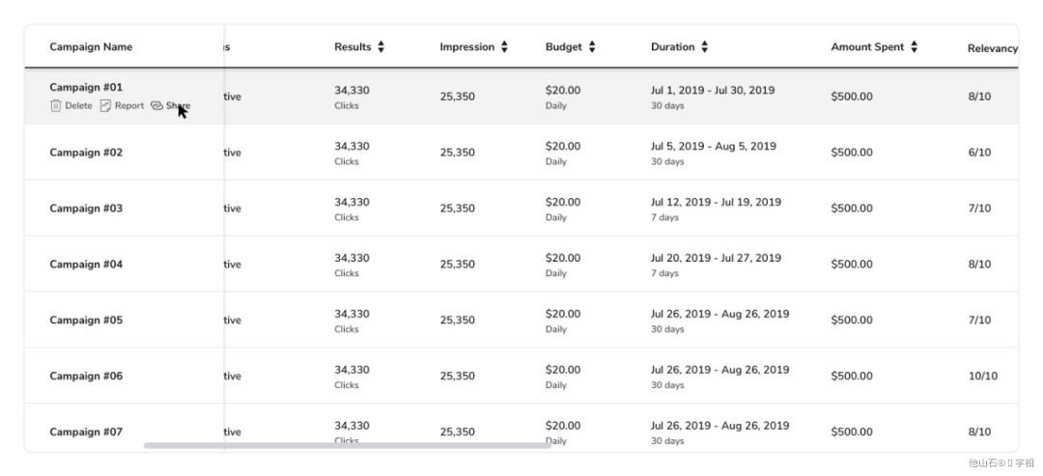Sort by Duration using its sort arrows
1043x476 pixels.
click(704, 46)
